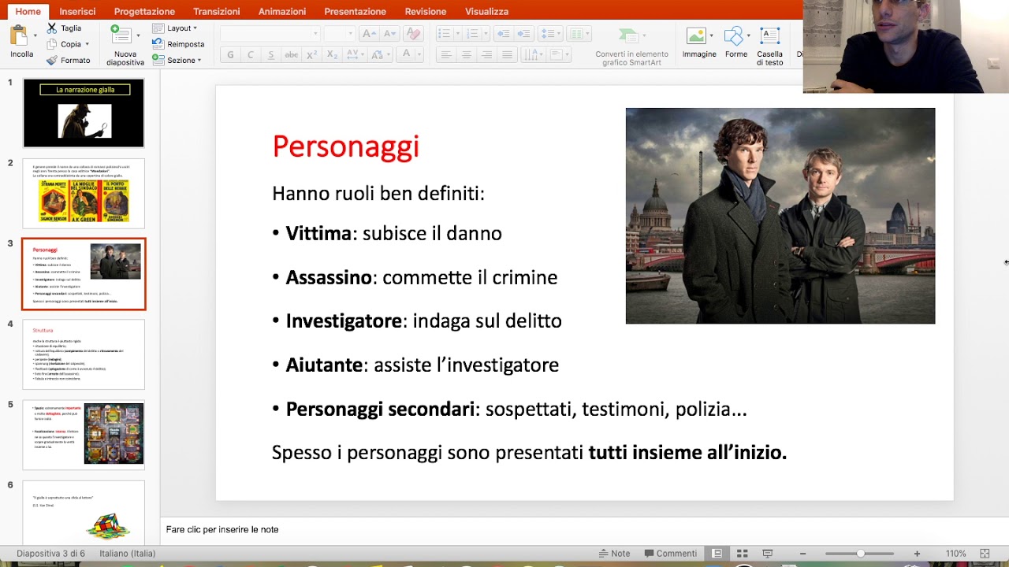Open change case Aa dropdown

[382, 55]
